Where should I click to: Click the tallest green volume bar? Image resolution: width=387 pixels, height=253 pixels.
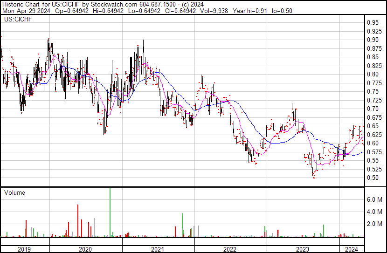110,212
